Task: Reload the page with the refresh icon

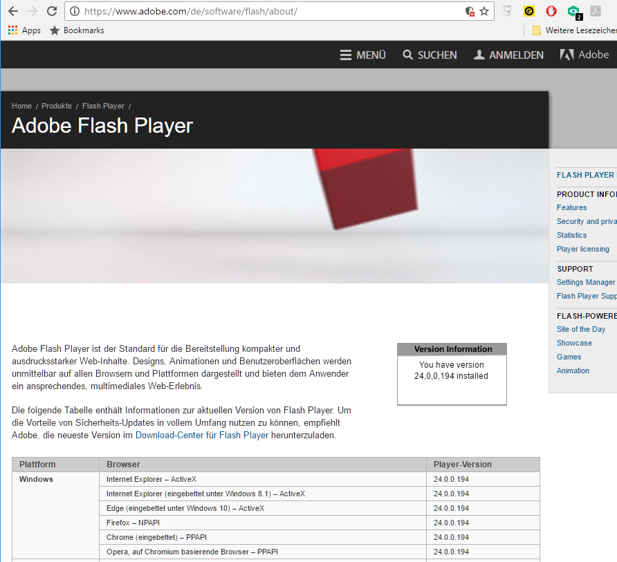Action: tap(52, 11)
